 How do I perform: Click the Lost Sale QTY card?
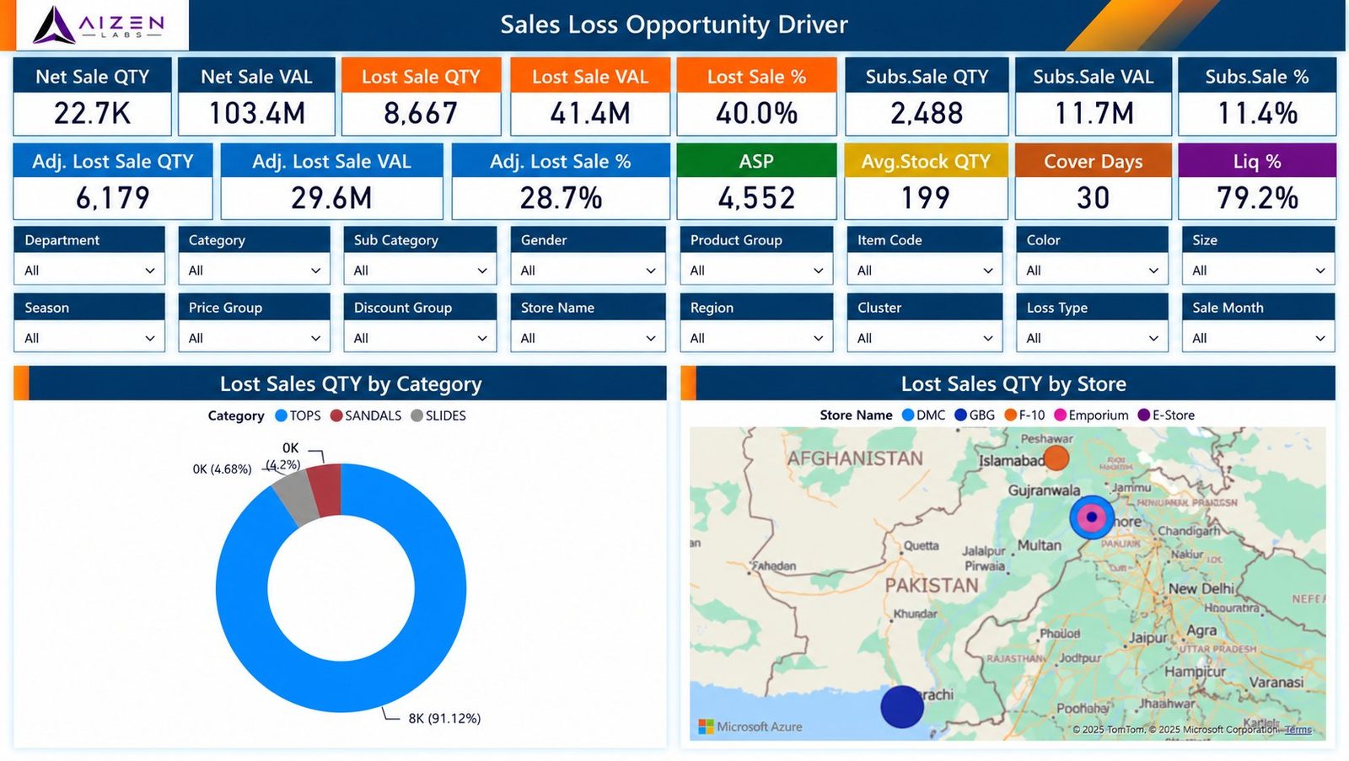pyautogui.click(x=421, y=96)
